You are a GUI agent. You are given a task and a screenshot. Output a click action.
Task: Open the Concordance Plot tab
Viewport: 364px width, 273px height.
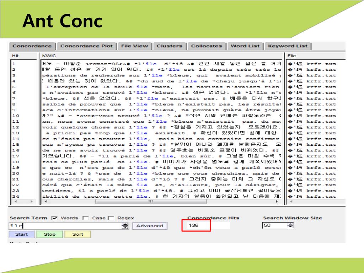point(87,46)
